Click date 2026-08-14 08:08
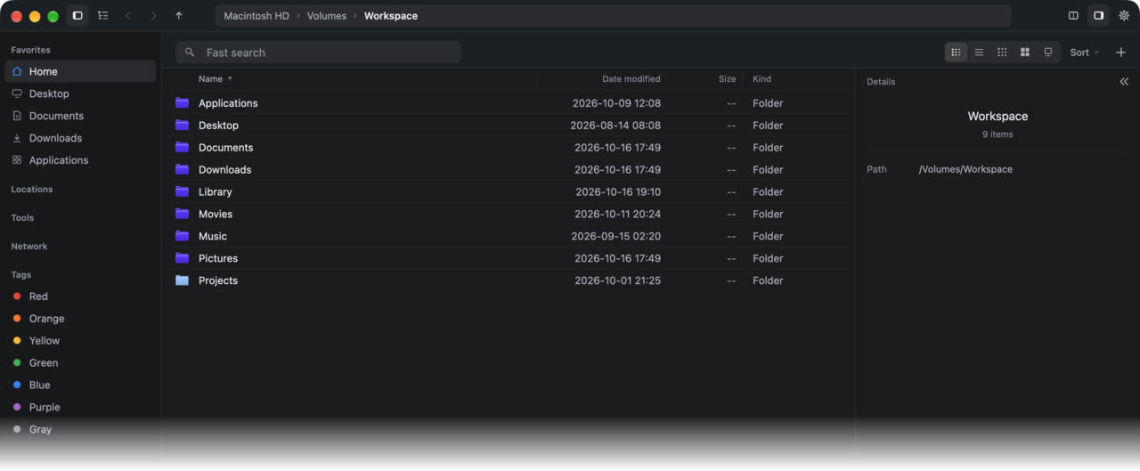The height and width of the screenshot is (471, 1140). pyautogui.click(x=615, y=126)
